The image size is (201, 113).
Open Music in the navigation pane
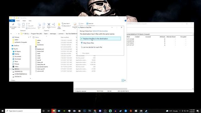(16, 62)
